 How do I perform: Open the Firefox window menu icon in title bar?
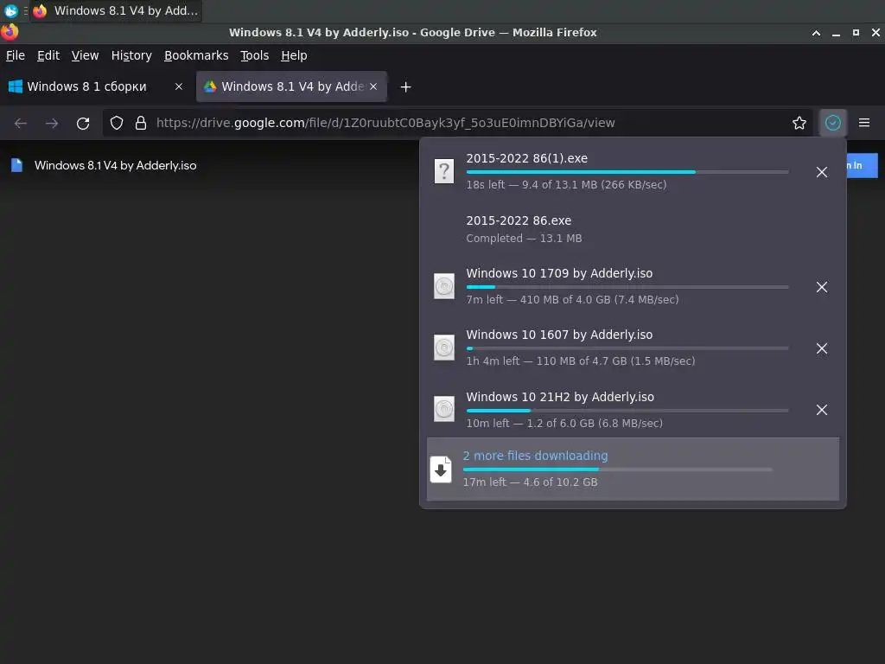pyautogui.click(x=10, y=32)
